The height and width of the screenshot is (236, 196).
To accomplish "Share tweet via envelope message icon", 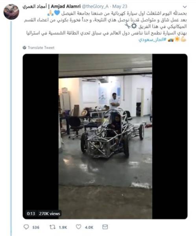I will click(105, 227).
